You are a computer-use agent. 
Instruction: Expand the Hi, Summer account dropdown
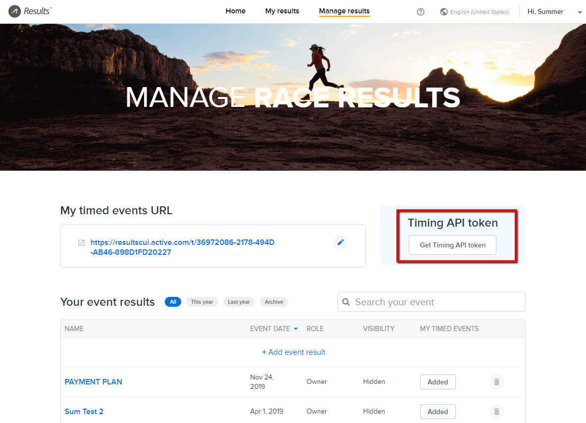580,12
